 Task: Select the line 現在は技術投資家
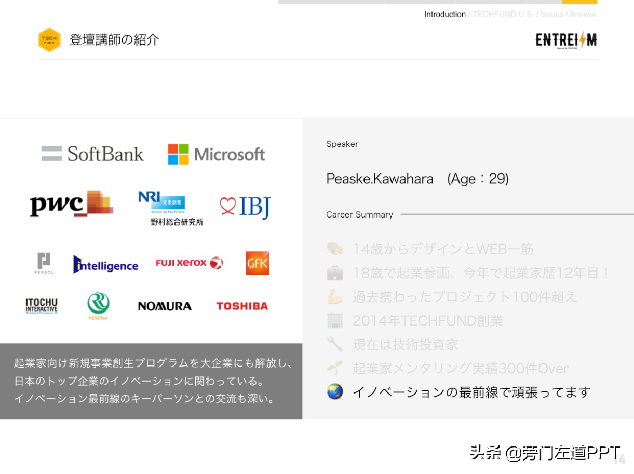pos(406,344)
